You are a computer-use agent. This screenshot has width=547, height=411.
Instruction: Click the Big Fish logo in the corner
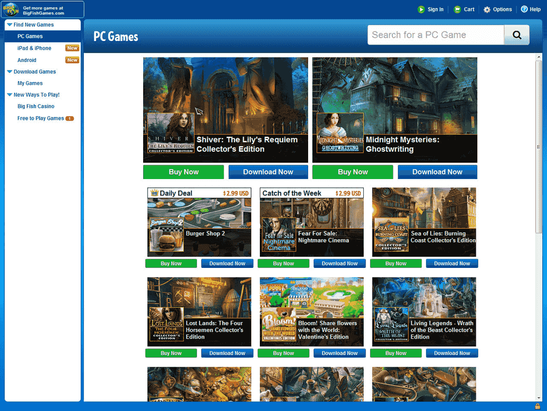point(10,9)
